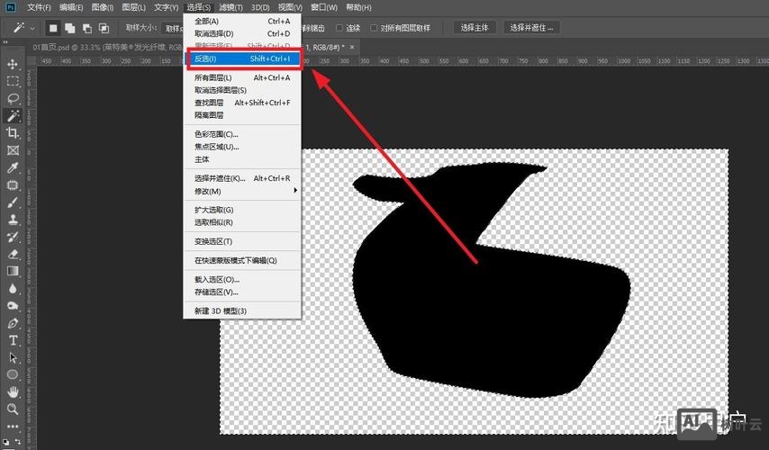The image size is (769, 450).
Task: Select the Magic Wand tool in toolbox
Action: tap(13, 116)
